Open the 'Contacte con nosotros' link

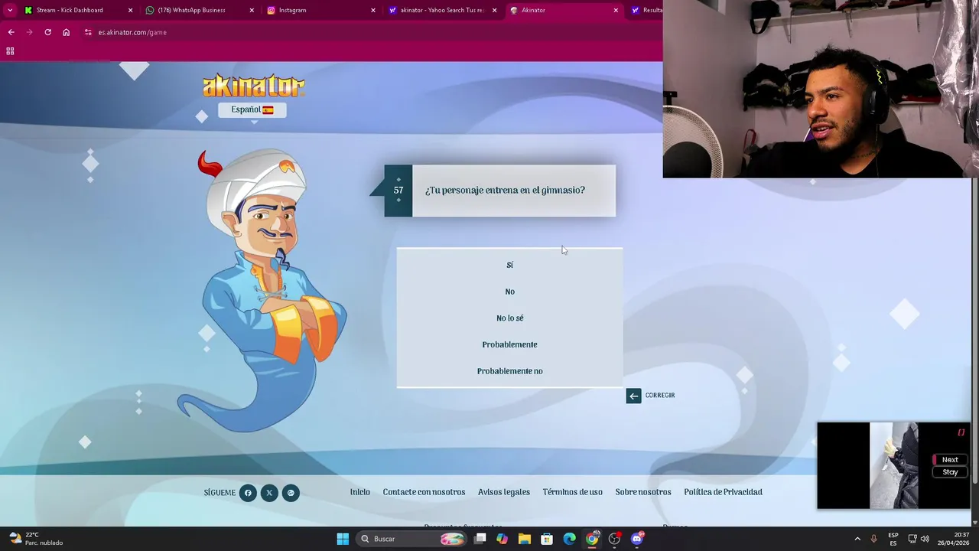pyautogui.click(x=424, y=492)
